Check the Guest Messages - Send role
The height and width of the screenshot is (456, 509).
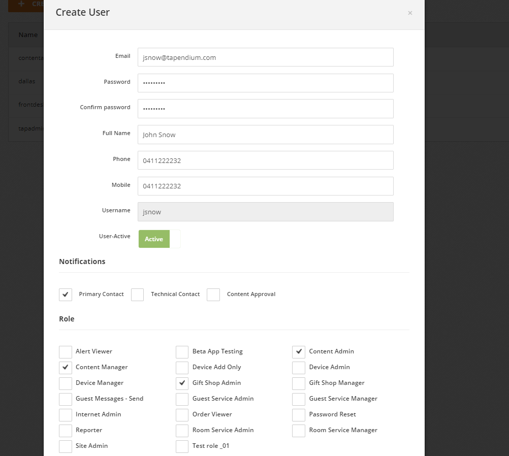[x=65, y=399]
